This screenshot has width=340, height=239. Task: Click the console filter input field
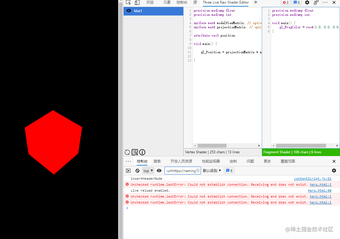pos(183,171)
